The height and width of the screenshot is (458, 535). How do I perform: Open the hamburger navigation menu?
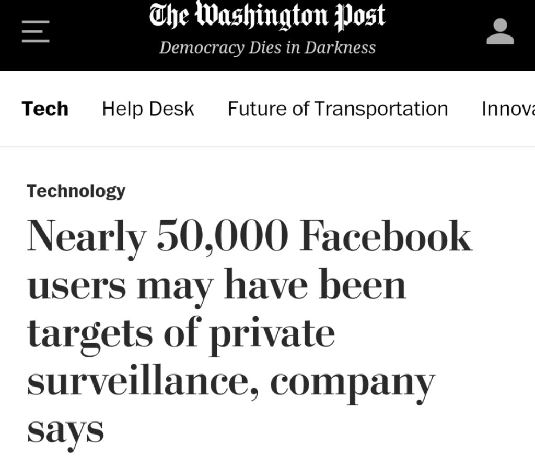click(x=36, y=31)
